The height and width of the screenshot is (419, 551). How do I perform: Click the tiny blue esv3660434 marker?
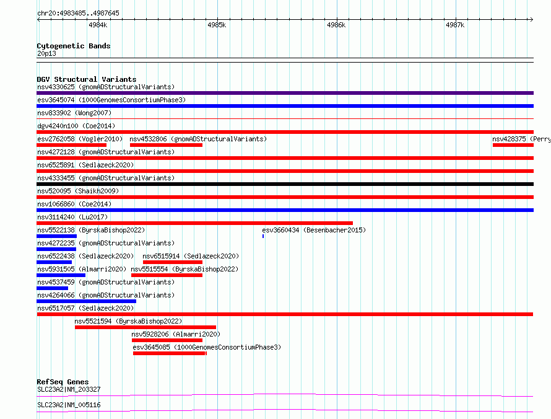coord(263,236)
